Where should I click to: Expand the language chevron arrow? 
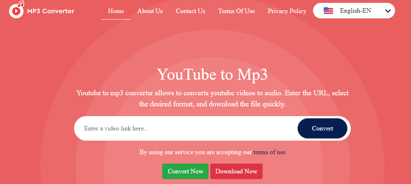pyautogui.click(x=388, y=11)
